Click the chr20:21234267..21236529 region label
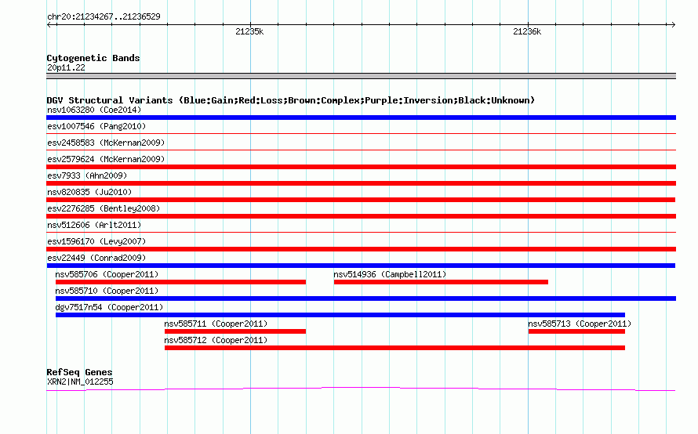Image resolution: width=698 pixels, height=434 pixels. (x=104, y=16)
